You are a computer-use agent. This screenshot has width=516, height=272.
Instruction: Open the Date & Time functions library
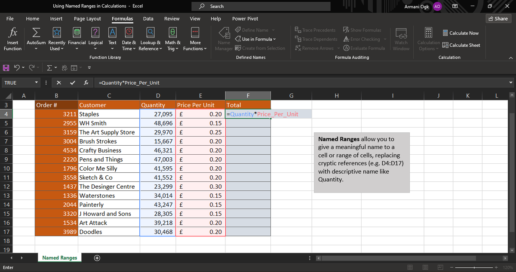129,40
